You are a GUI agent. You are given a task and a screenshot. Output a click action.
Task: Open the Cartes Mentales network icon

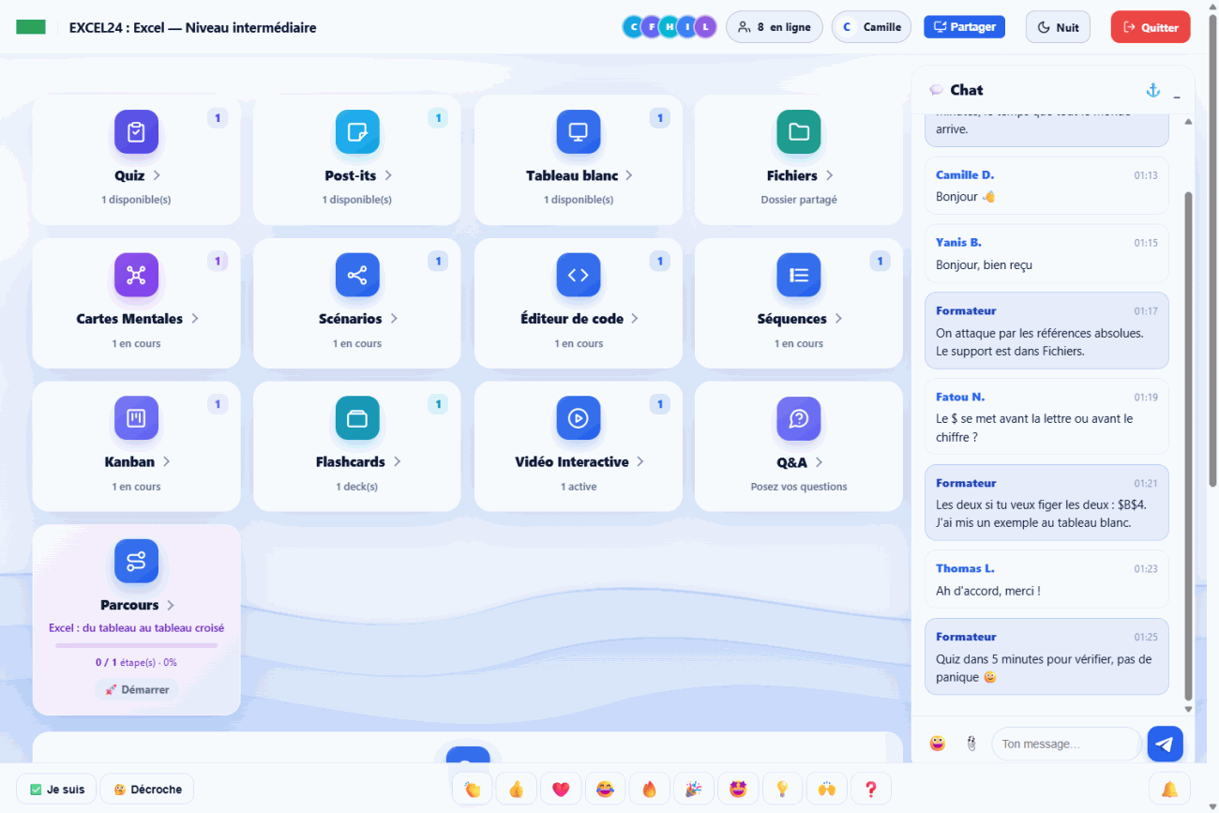pos(136,275)
